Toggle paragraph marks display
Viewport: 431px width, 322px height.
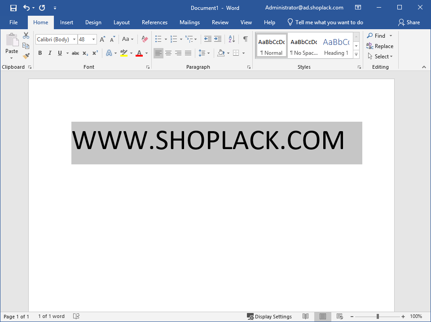pyautogui.click(x=246, y=39)
